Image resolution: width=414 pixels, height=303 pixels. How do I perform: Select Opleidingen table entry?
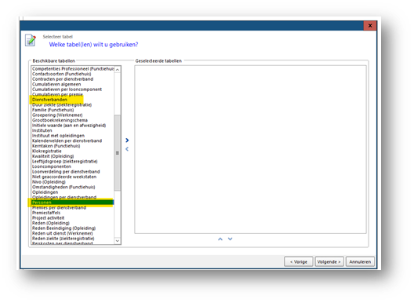(x=45, y=192)
